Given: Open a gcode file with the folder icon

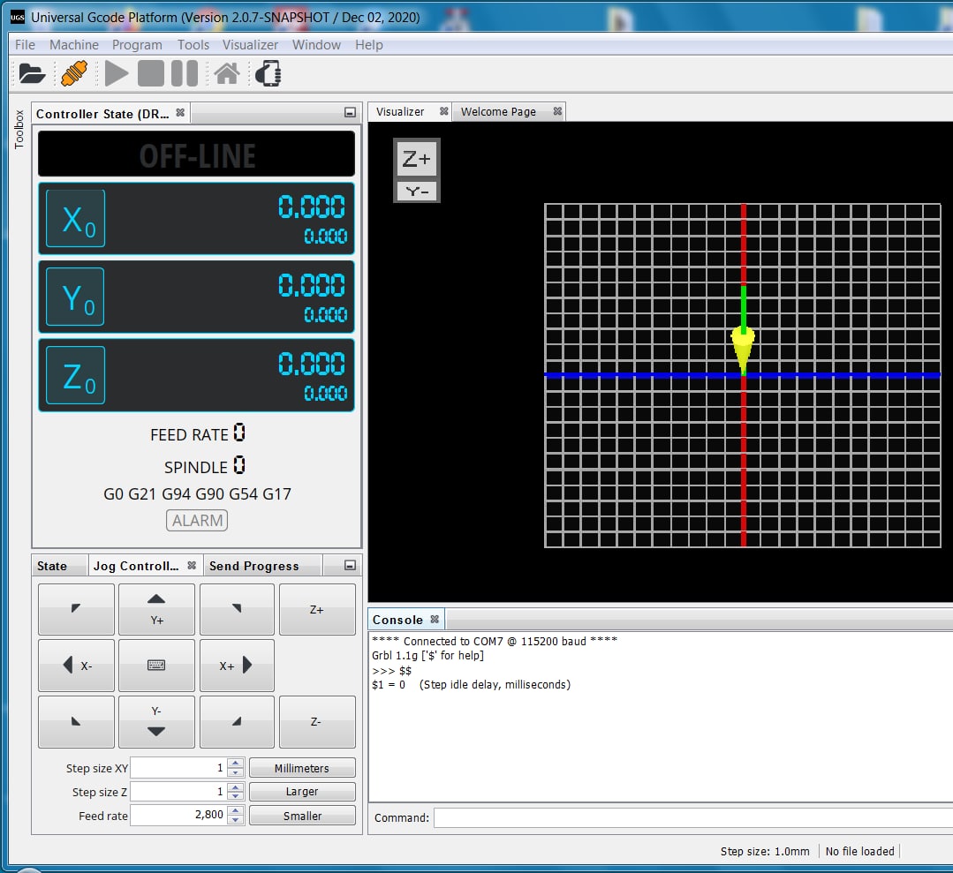Looking at the screenshot, I should pyautogui.click(x=32, y=73).
